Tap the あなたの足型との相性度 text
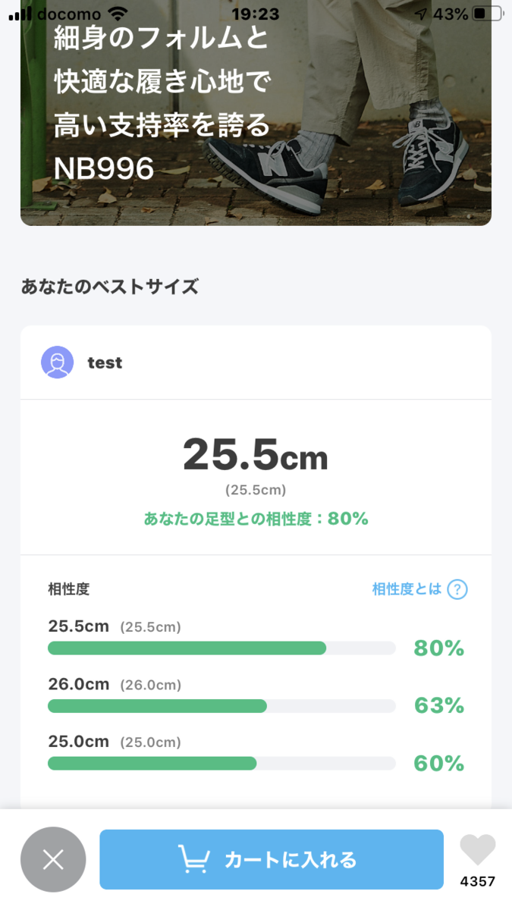 [x=229, y=519]
